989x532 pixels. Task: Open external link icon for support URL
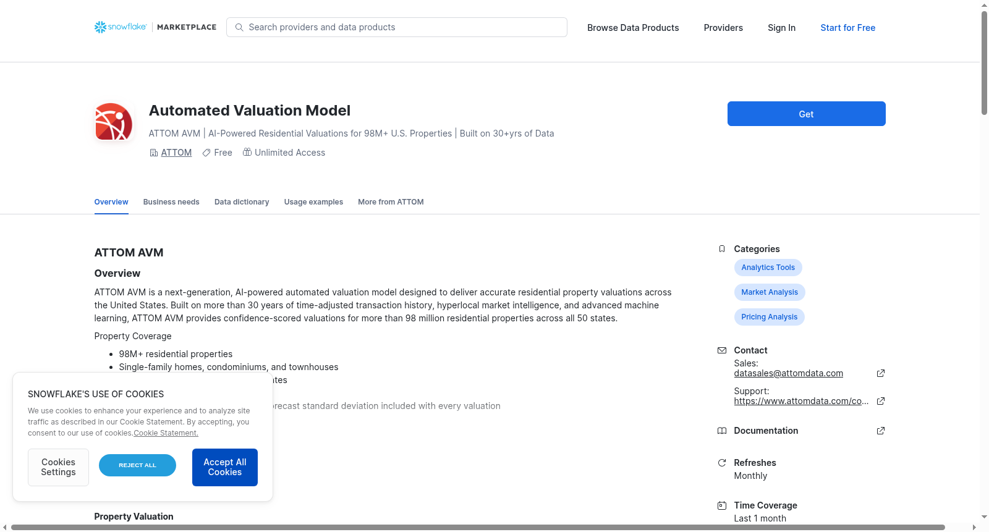(881, 401)
